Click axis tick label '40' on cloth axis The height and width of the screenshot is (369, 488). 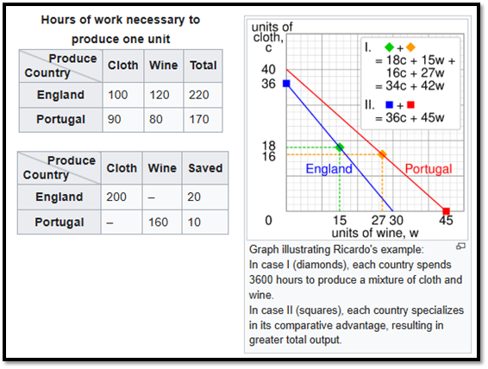pyautogui.click(x=268, y=69)
